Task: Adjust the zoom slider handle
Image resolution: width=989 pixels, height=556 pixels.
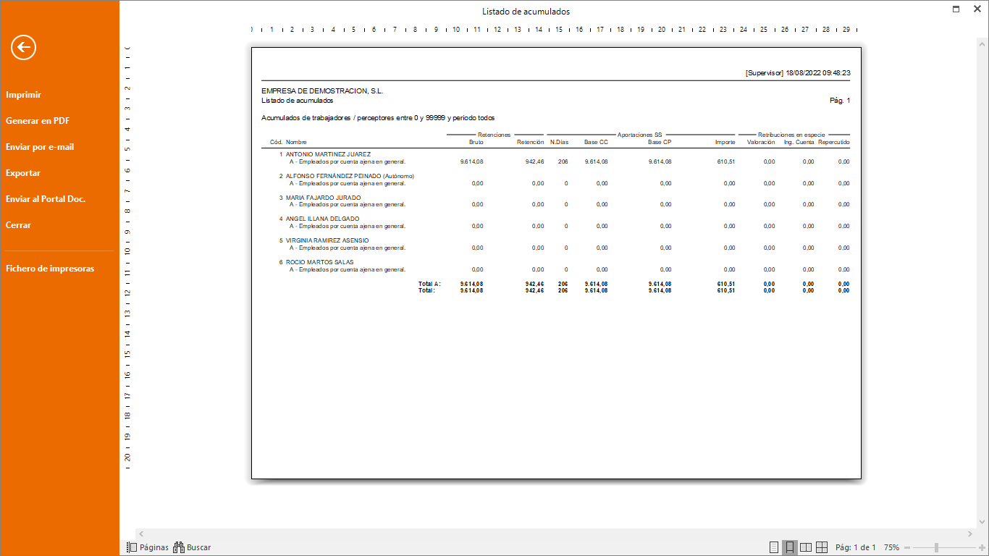Action: 936,547
